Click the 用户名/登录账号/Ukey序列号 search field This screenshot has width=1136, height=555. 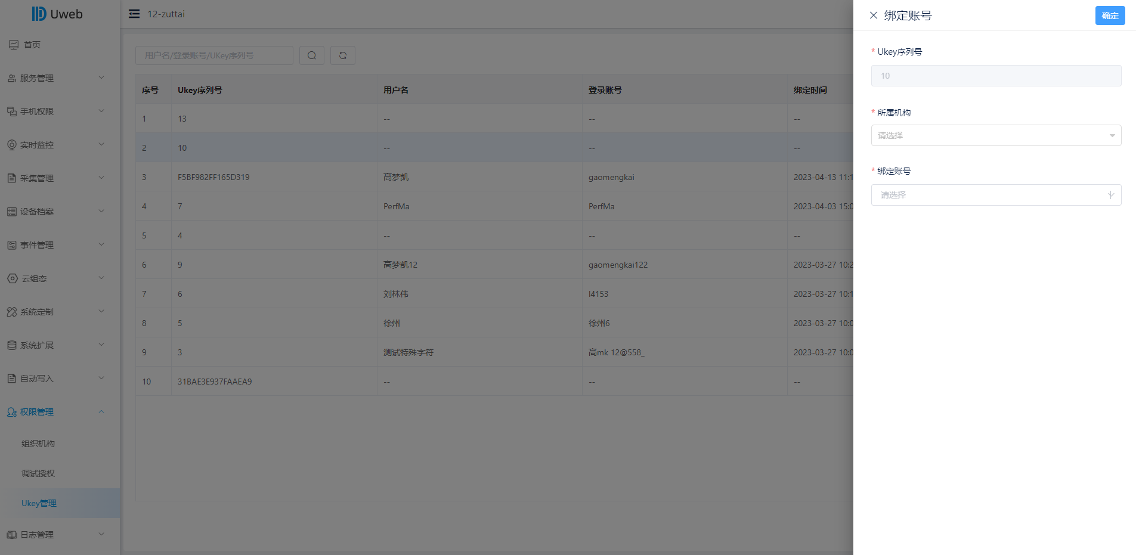214,55
